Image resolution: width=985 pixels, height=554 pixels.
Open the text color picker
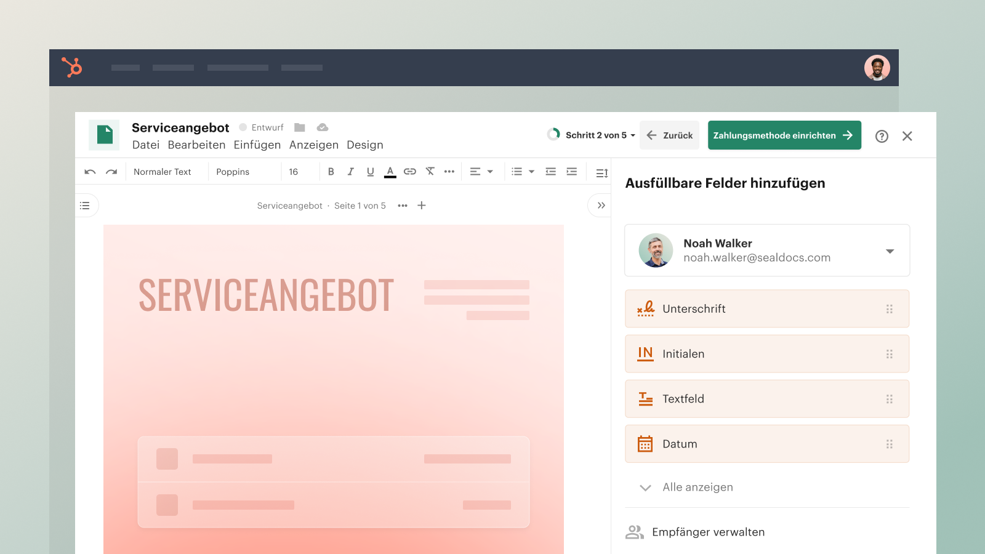390,172
